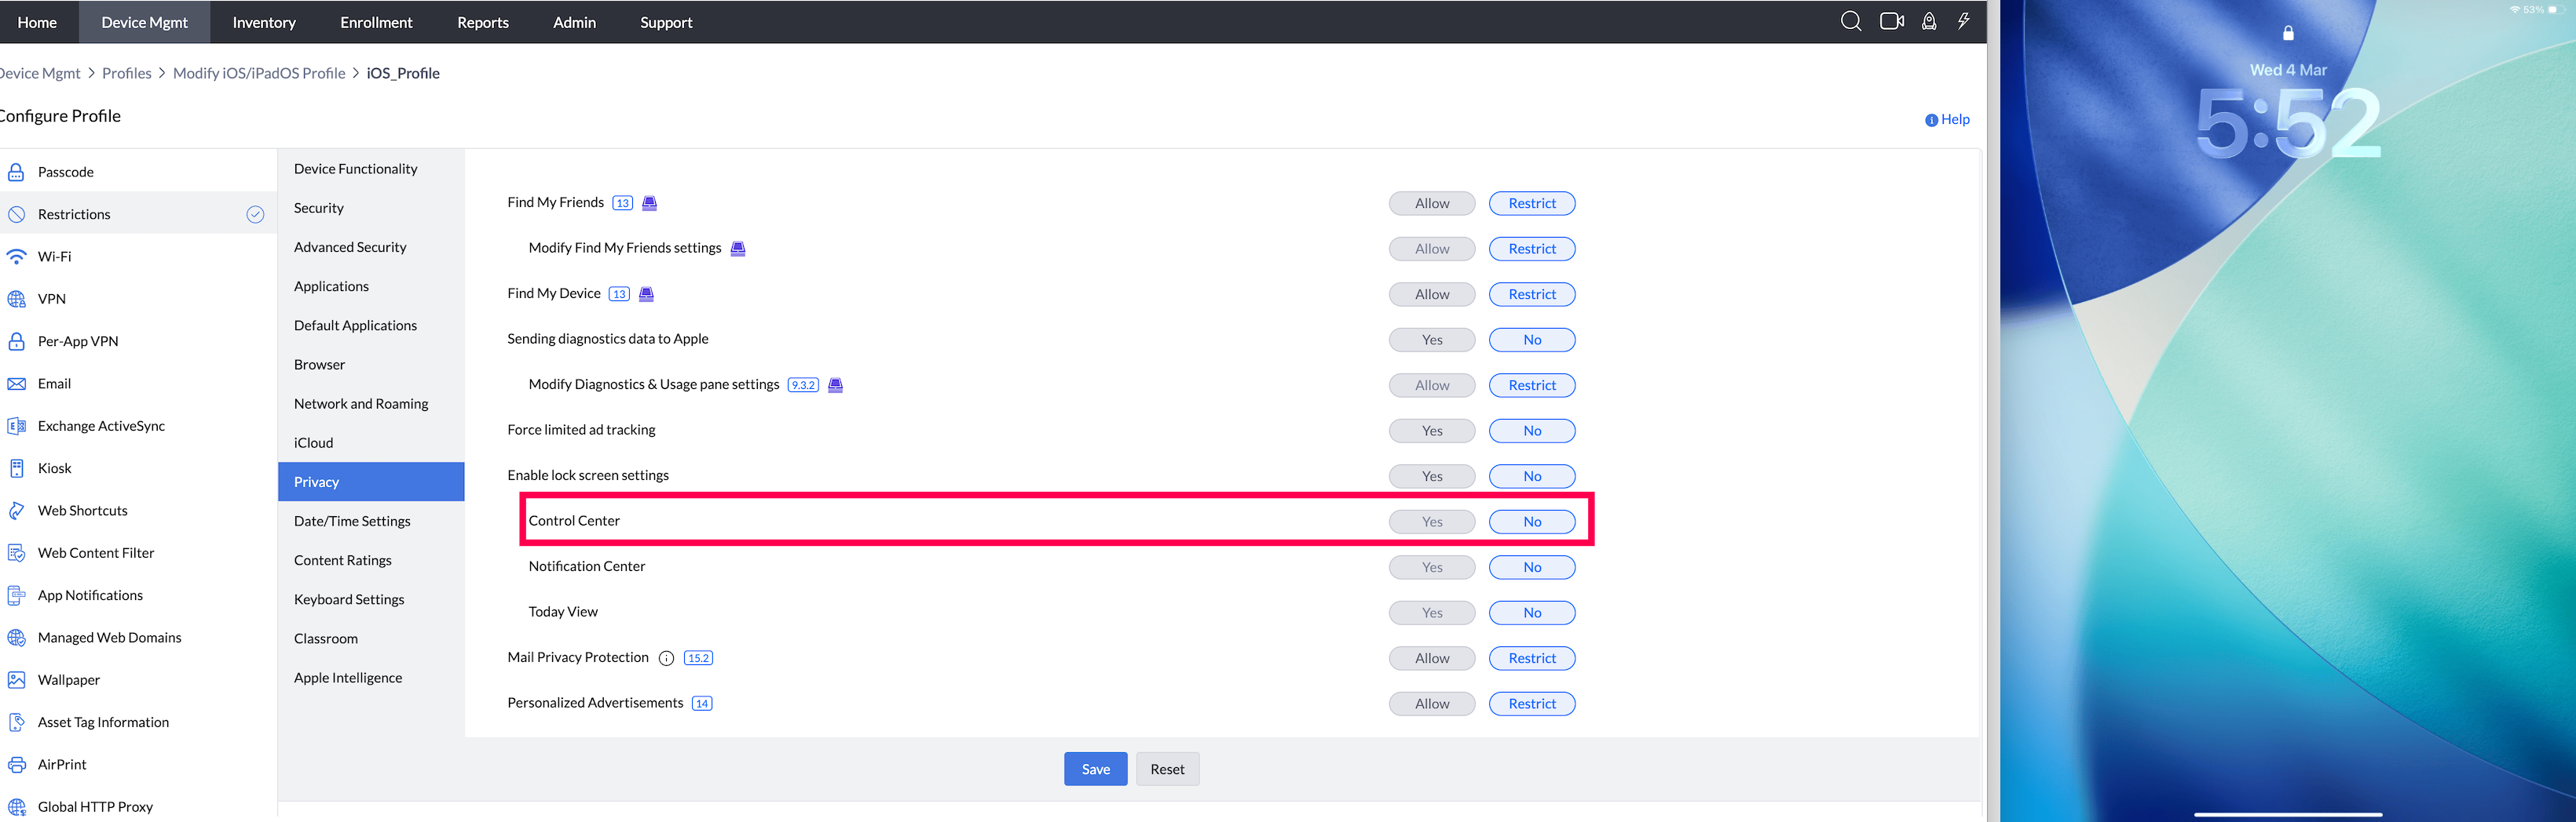2576x822 pixels.
Task: Click the Wallpaper payload icon in sidebar
Action: pyautogui.click(x=16, y=680)
